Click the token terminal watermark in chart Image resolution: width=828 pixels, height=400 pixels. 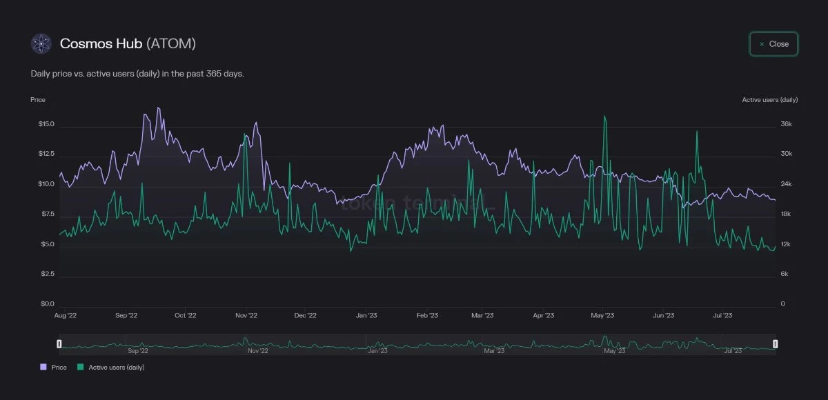(x=417, y=203)
